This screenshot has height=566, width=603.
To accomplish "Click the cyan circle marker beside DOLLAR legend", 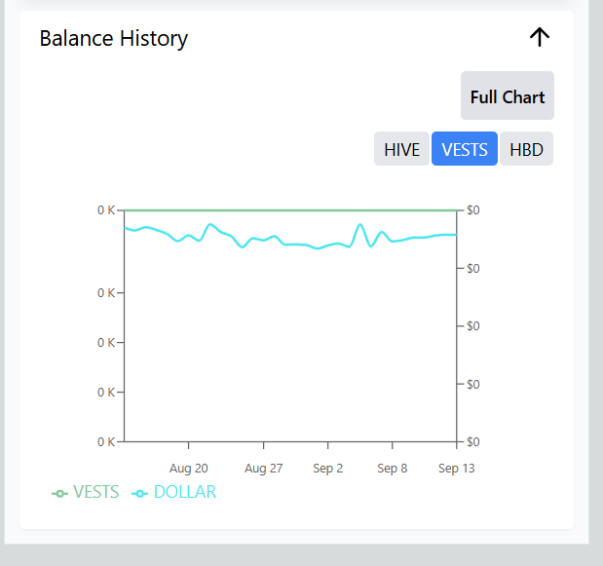I will pyautogui.click(x=140, y=493).
